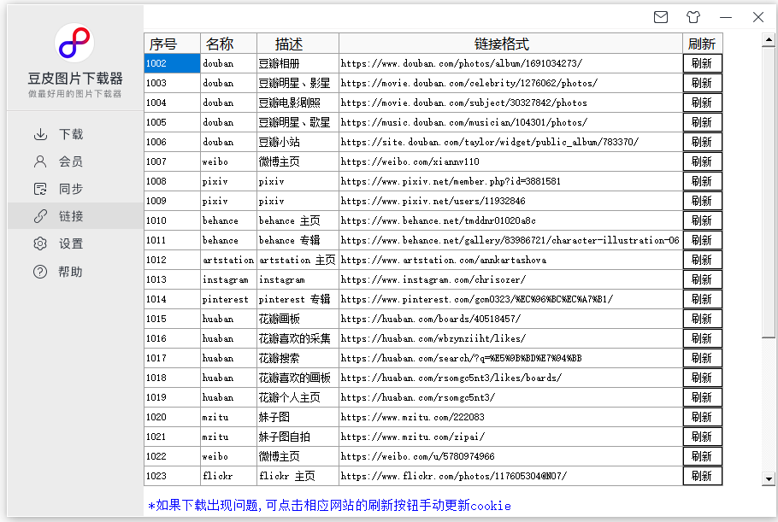Click the scrollbar up arrow
The width and height of the screenshot is (778, 522).
pos(769,39)
